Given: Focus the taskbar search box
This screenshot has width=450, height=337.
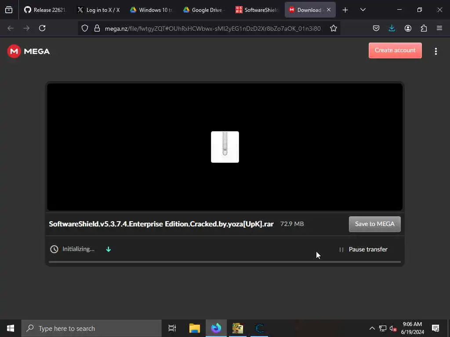Looking at the screenshot, I should (x=91, y=328).
